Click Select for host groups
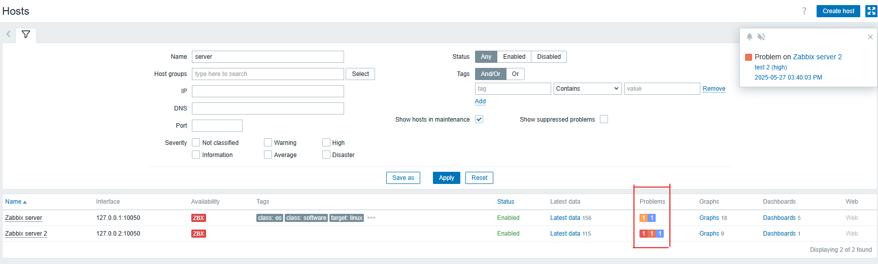 click(360, 74)
